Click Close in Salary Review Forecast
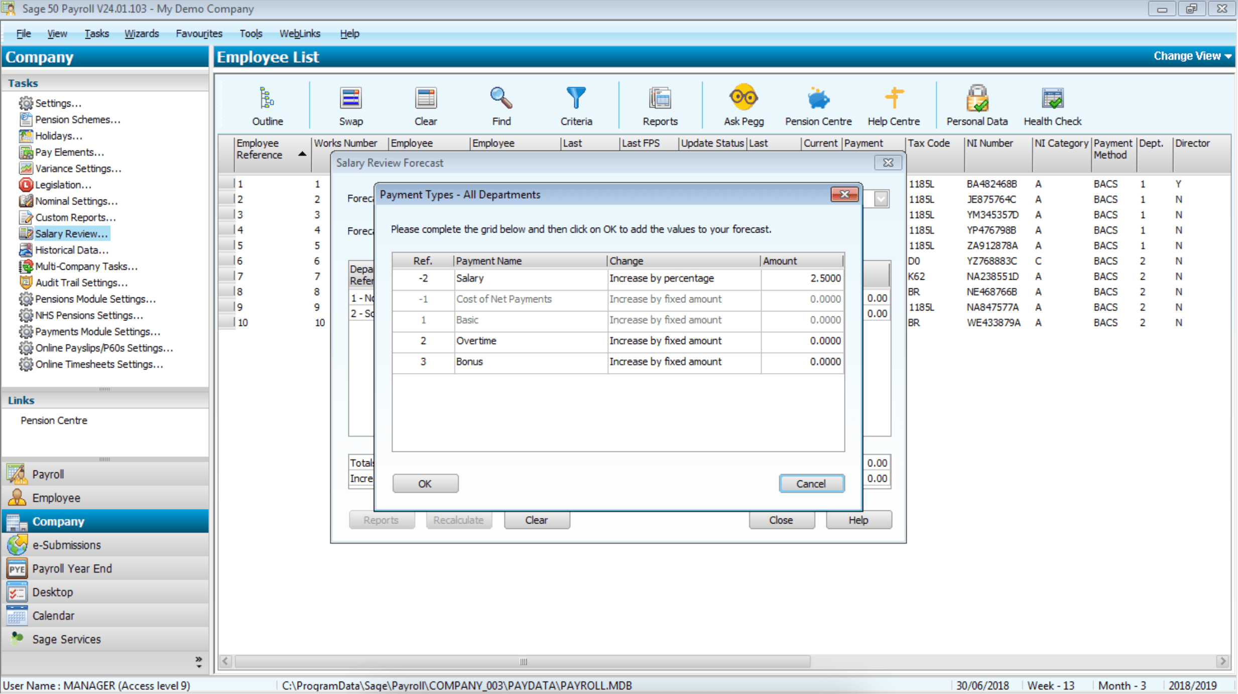 [781, 520]
